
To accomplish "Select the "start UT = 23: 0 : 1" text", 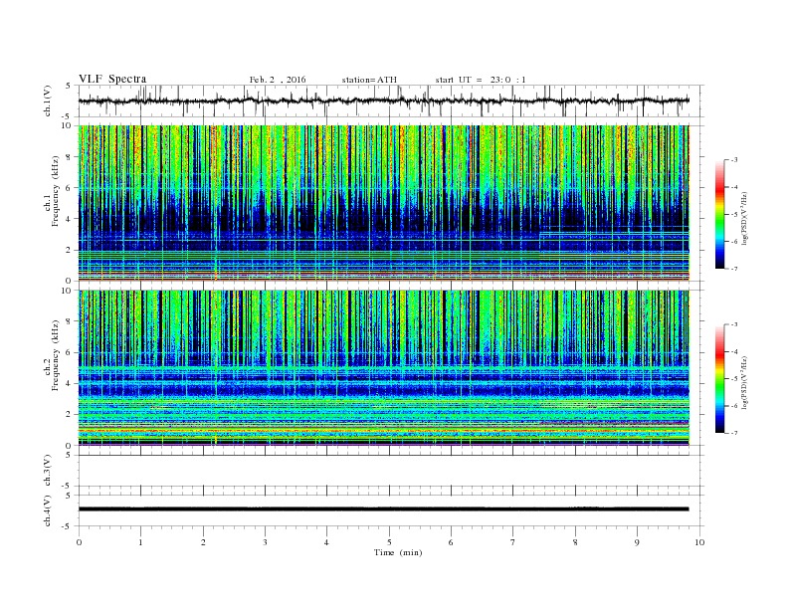I will (x=481, y=80).
